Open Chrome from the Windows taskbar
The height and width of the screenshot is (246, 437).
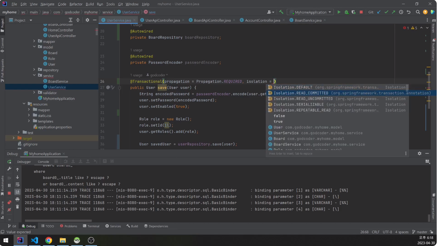click(49, 240)
